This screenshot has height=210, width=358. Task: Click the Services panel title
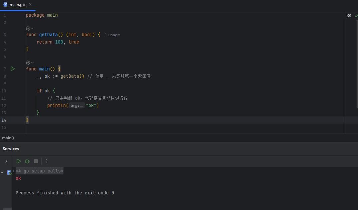[11, 149]
